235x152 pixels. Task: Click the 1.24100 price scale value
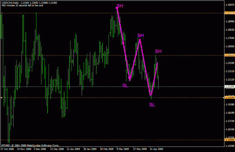(x=230, y=63)
